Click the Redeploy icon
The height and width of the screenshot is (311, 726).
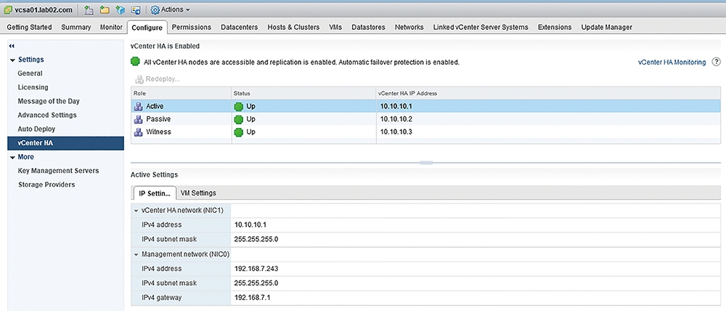coord(139,78)
